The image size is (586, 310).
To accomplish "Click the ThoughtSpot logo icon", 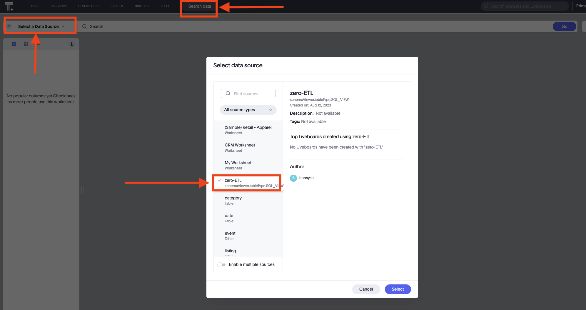I will click(x=9, y=6).
